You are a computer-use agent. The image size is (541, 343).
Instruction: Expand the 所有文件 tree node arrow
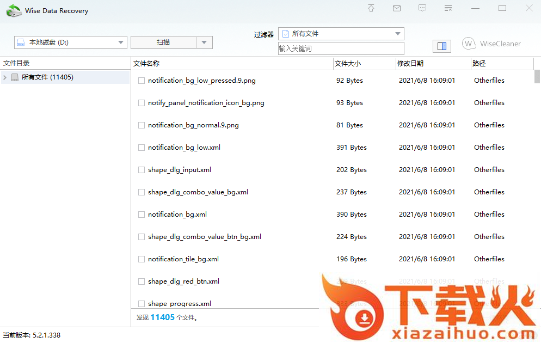[5, 77]
